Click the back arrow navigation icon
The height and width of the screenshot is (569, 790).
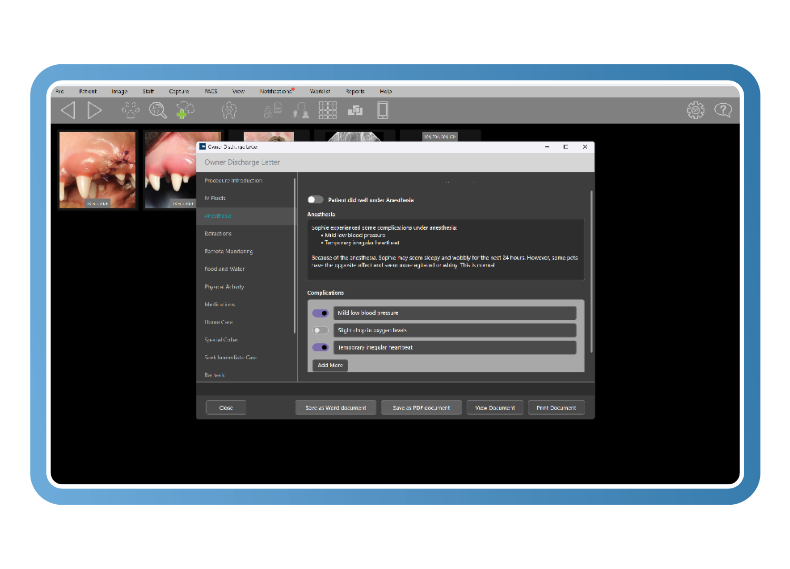68,111
